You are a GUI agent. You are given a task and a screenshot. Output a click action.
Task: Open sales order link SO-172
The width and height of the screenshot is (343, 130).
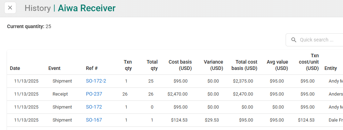tap(94, 107)
